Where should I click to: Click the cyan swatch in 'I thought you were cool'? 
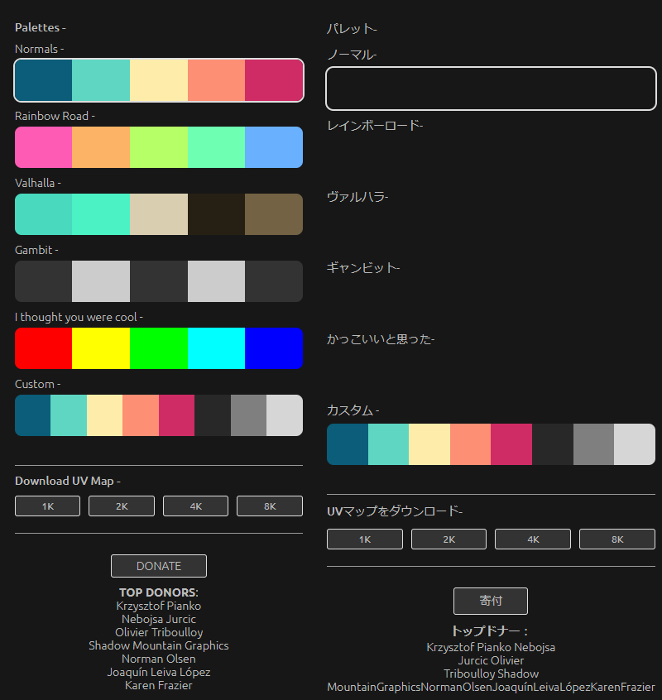[216, 348]
